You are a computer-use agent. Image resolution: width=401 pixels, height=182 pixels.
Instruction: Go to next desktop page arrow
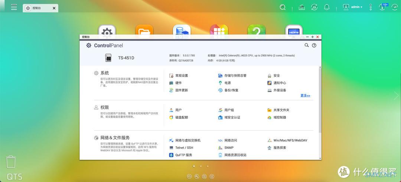tap(396, 96)
